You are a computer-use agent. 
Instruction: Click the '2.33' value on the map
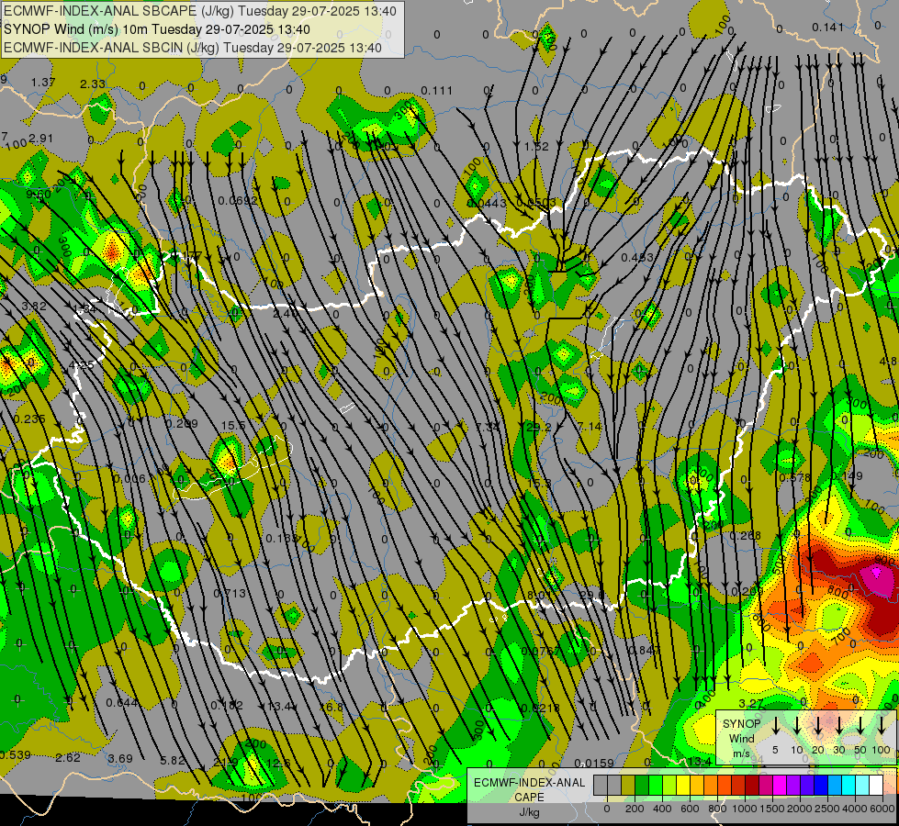tap(93, 84)
